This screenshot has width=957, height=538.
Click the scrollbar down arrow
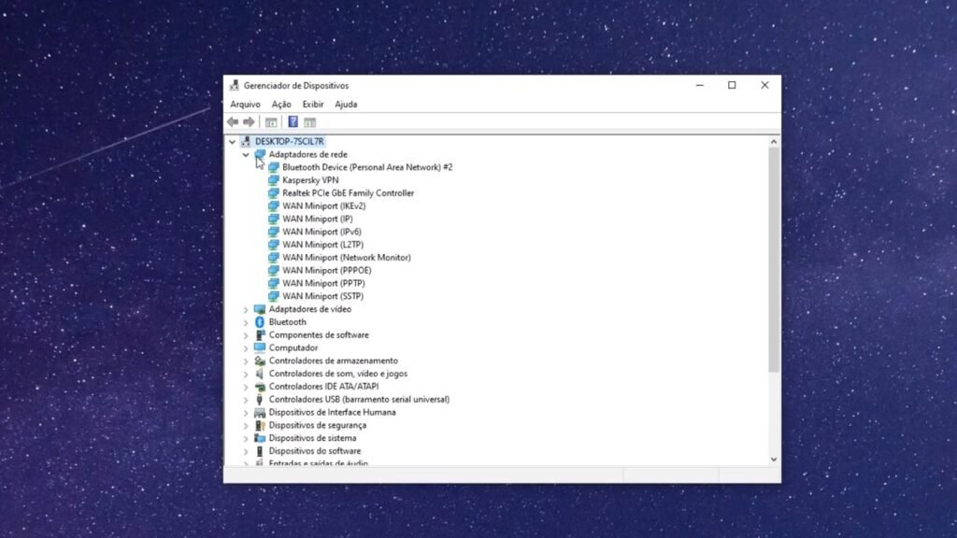774,460
